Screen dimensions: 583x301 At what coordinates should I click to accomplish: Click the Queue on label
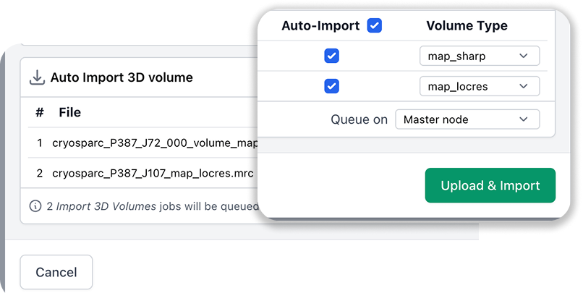tap(359, 119)
